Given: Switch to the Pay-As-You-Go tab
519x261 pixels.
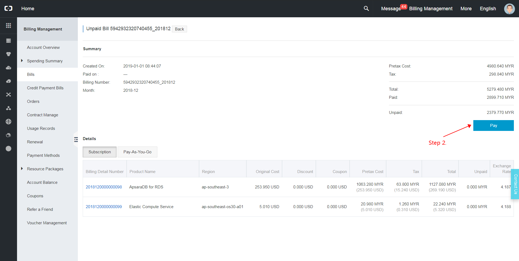Looking at the screenshot, I should pos(137,152).
